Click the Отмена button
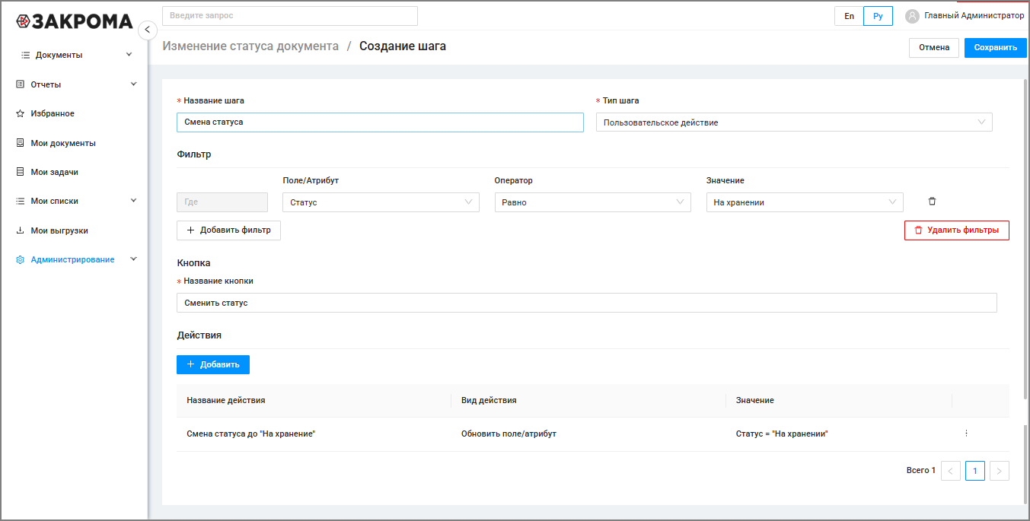 click(x=934, y=47)
